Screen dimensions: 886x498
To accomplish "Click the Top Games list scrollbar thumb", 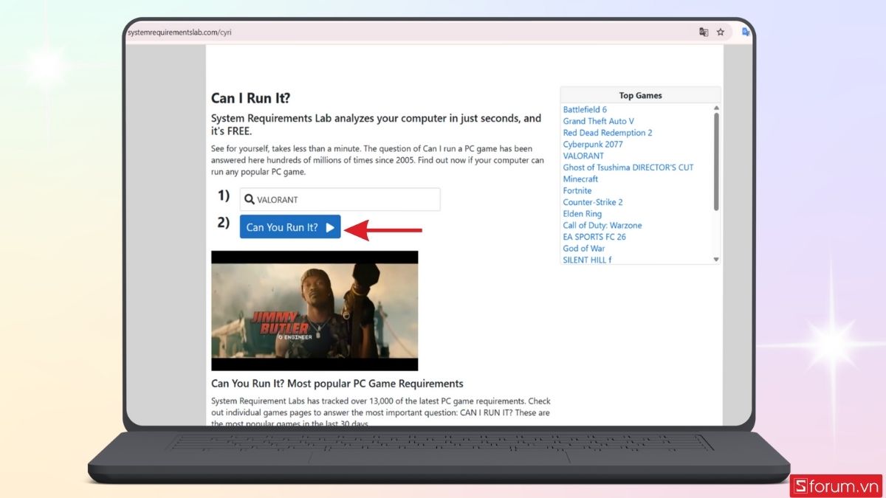I will [716, 161].
